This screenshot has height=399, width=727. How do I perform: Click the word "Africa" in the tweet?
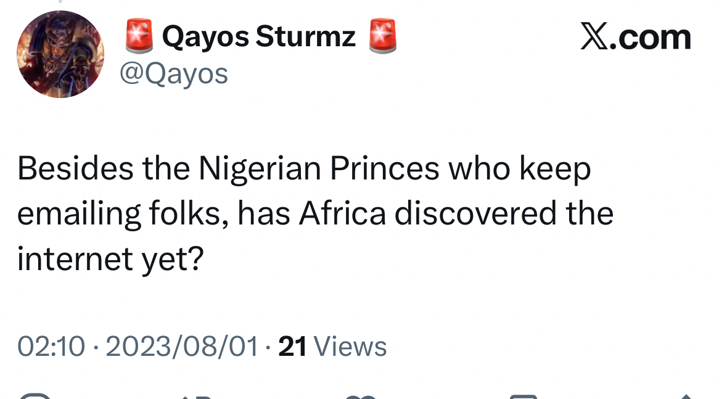[x=343, y=213]
